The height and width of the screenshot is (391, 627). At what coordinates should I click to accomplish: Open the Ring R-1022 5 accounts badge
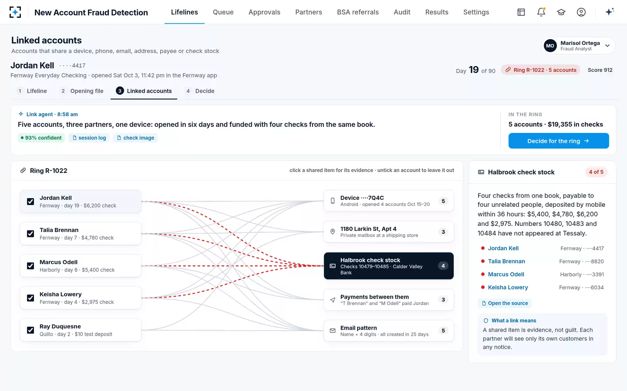pos(540,70)
